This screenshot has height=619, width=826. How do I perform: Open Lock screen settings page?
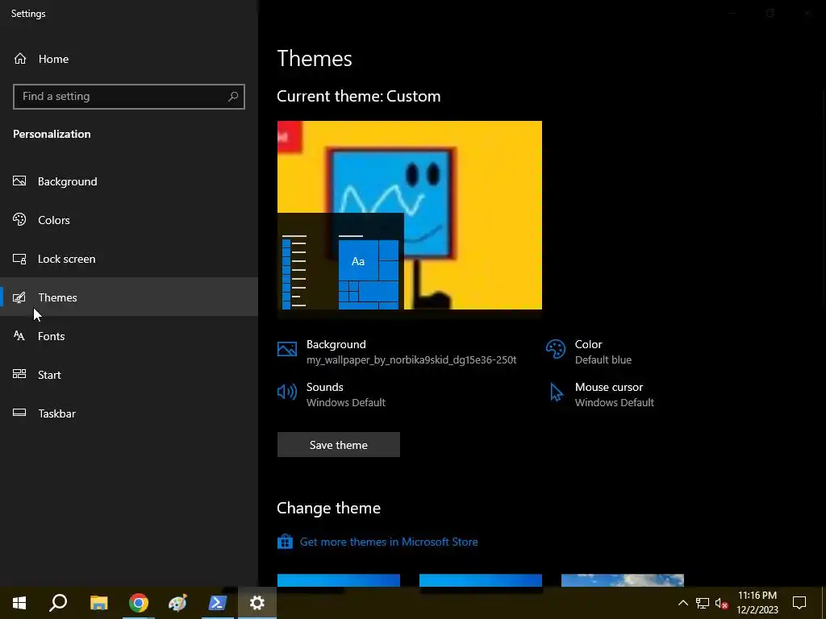(x=129, y=259)
